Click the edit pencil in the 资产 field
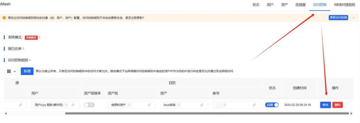Image resolution: width=360 pixels, height=123 pixels. (x=202, y=105)
